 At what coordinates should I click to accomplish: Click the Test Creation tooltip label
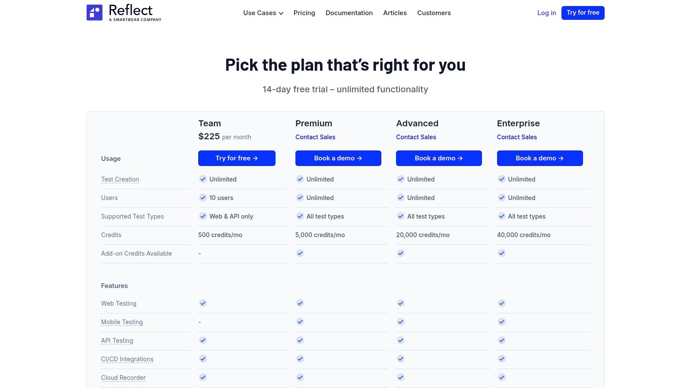click(x=120, y=179)
